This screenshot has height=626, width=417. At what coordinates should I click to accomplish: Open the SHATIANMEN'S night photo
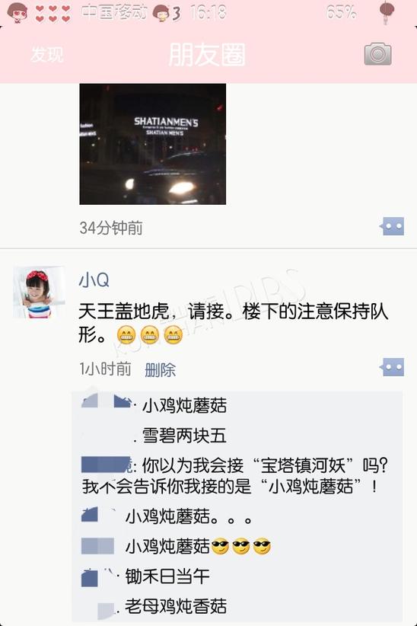pyautogui.click(x=152, y=144)
